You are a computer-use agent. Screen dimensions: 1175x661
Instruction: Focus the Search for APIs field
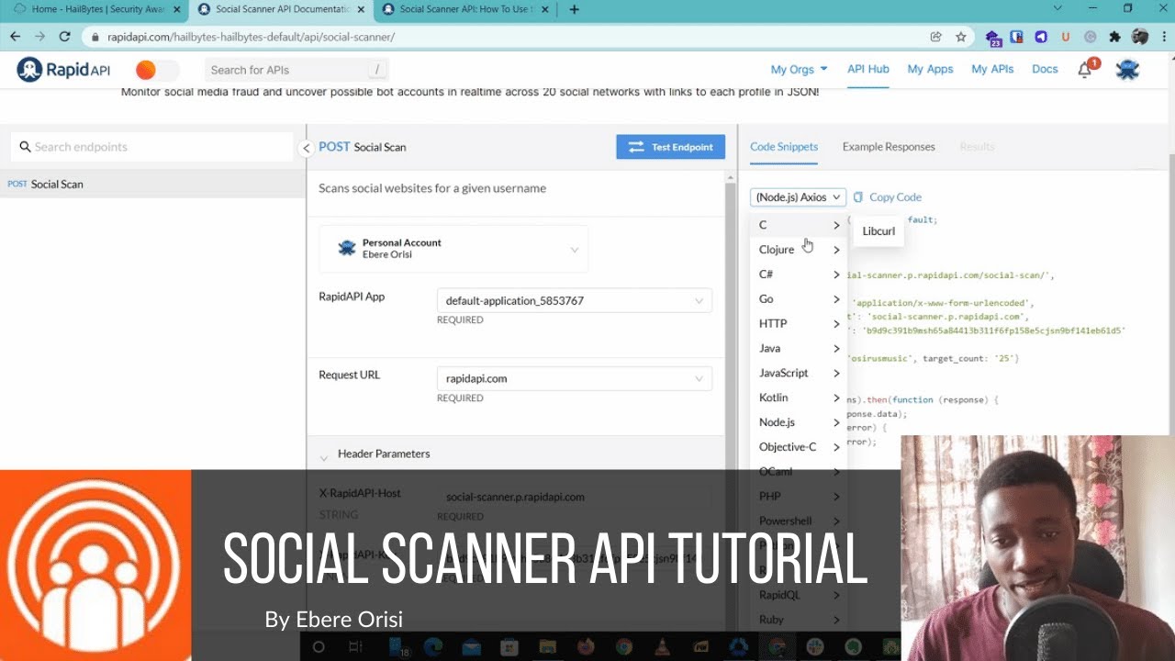pos(296,70)
